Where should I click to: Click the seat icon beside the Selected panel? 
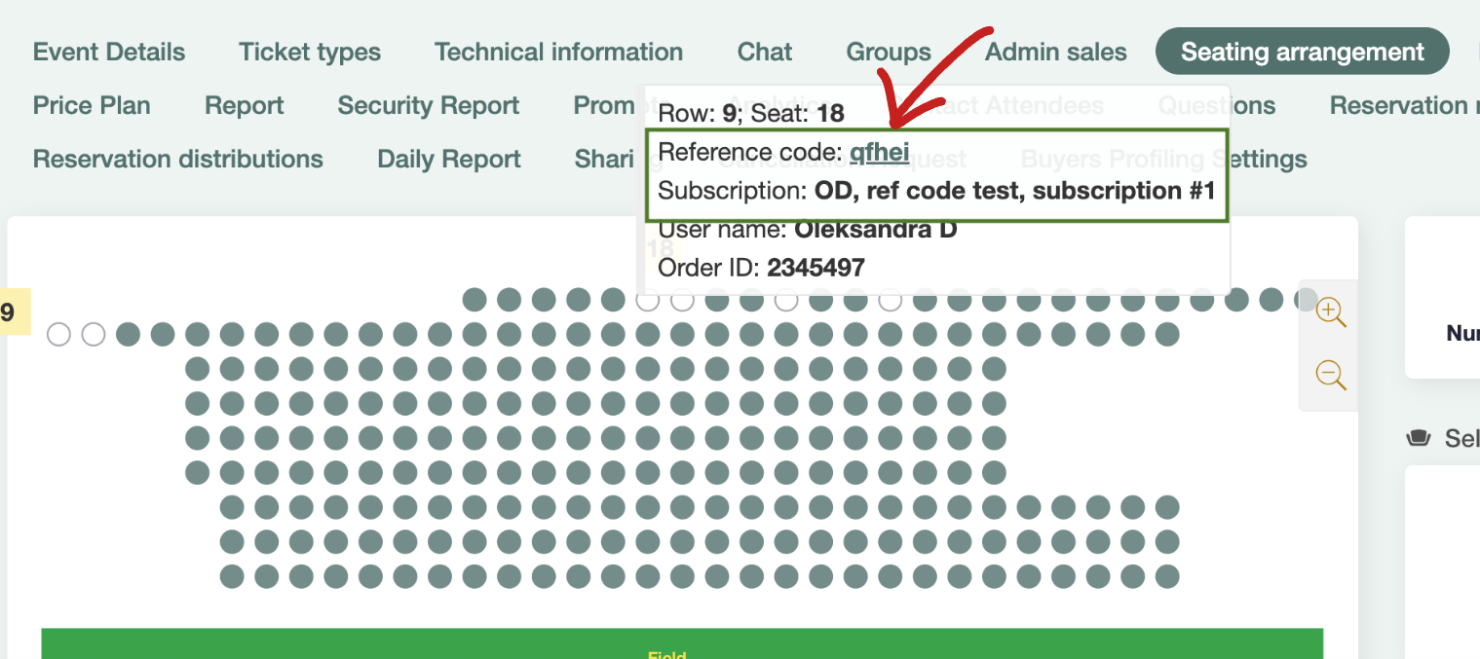[x=1420, y=438]
